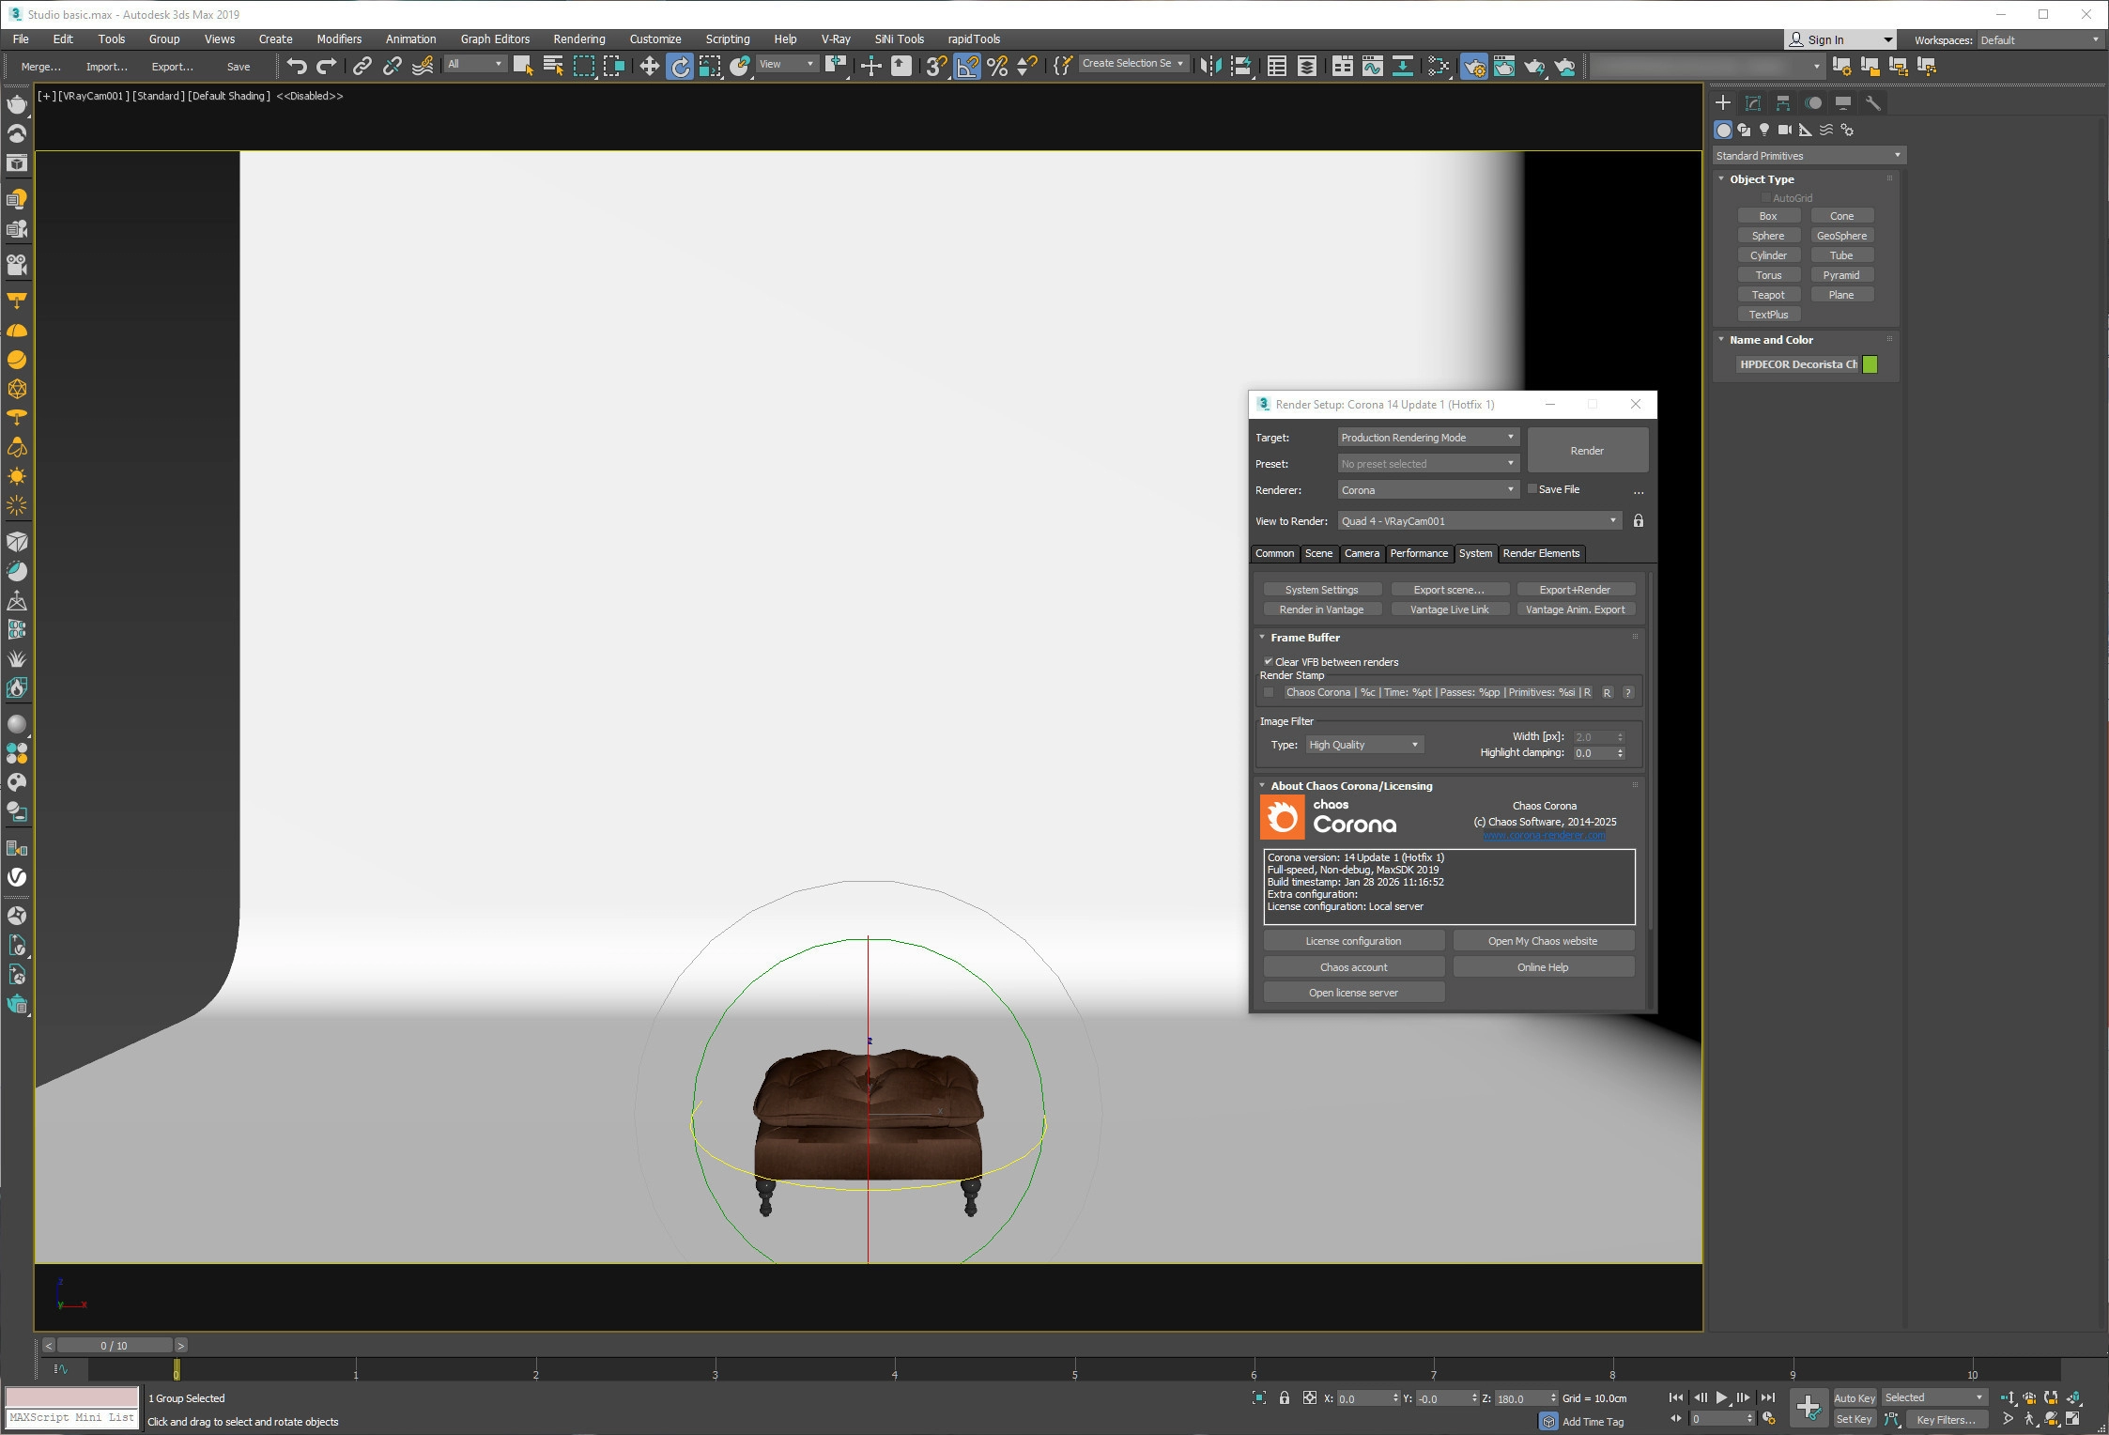Viewport: 2109px width, 1435px height.
Task: Enable the Render Stamp checkbox
Action: click(x=1269, y=692)
